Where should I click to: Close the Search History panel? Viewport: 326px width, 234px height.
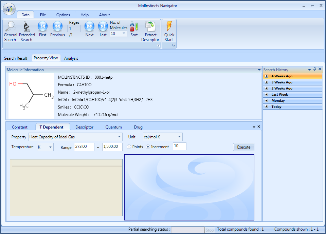tap(320, 69)
